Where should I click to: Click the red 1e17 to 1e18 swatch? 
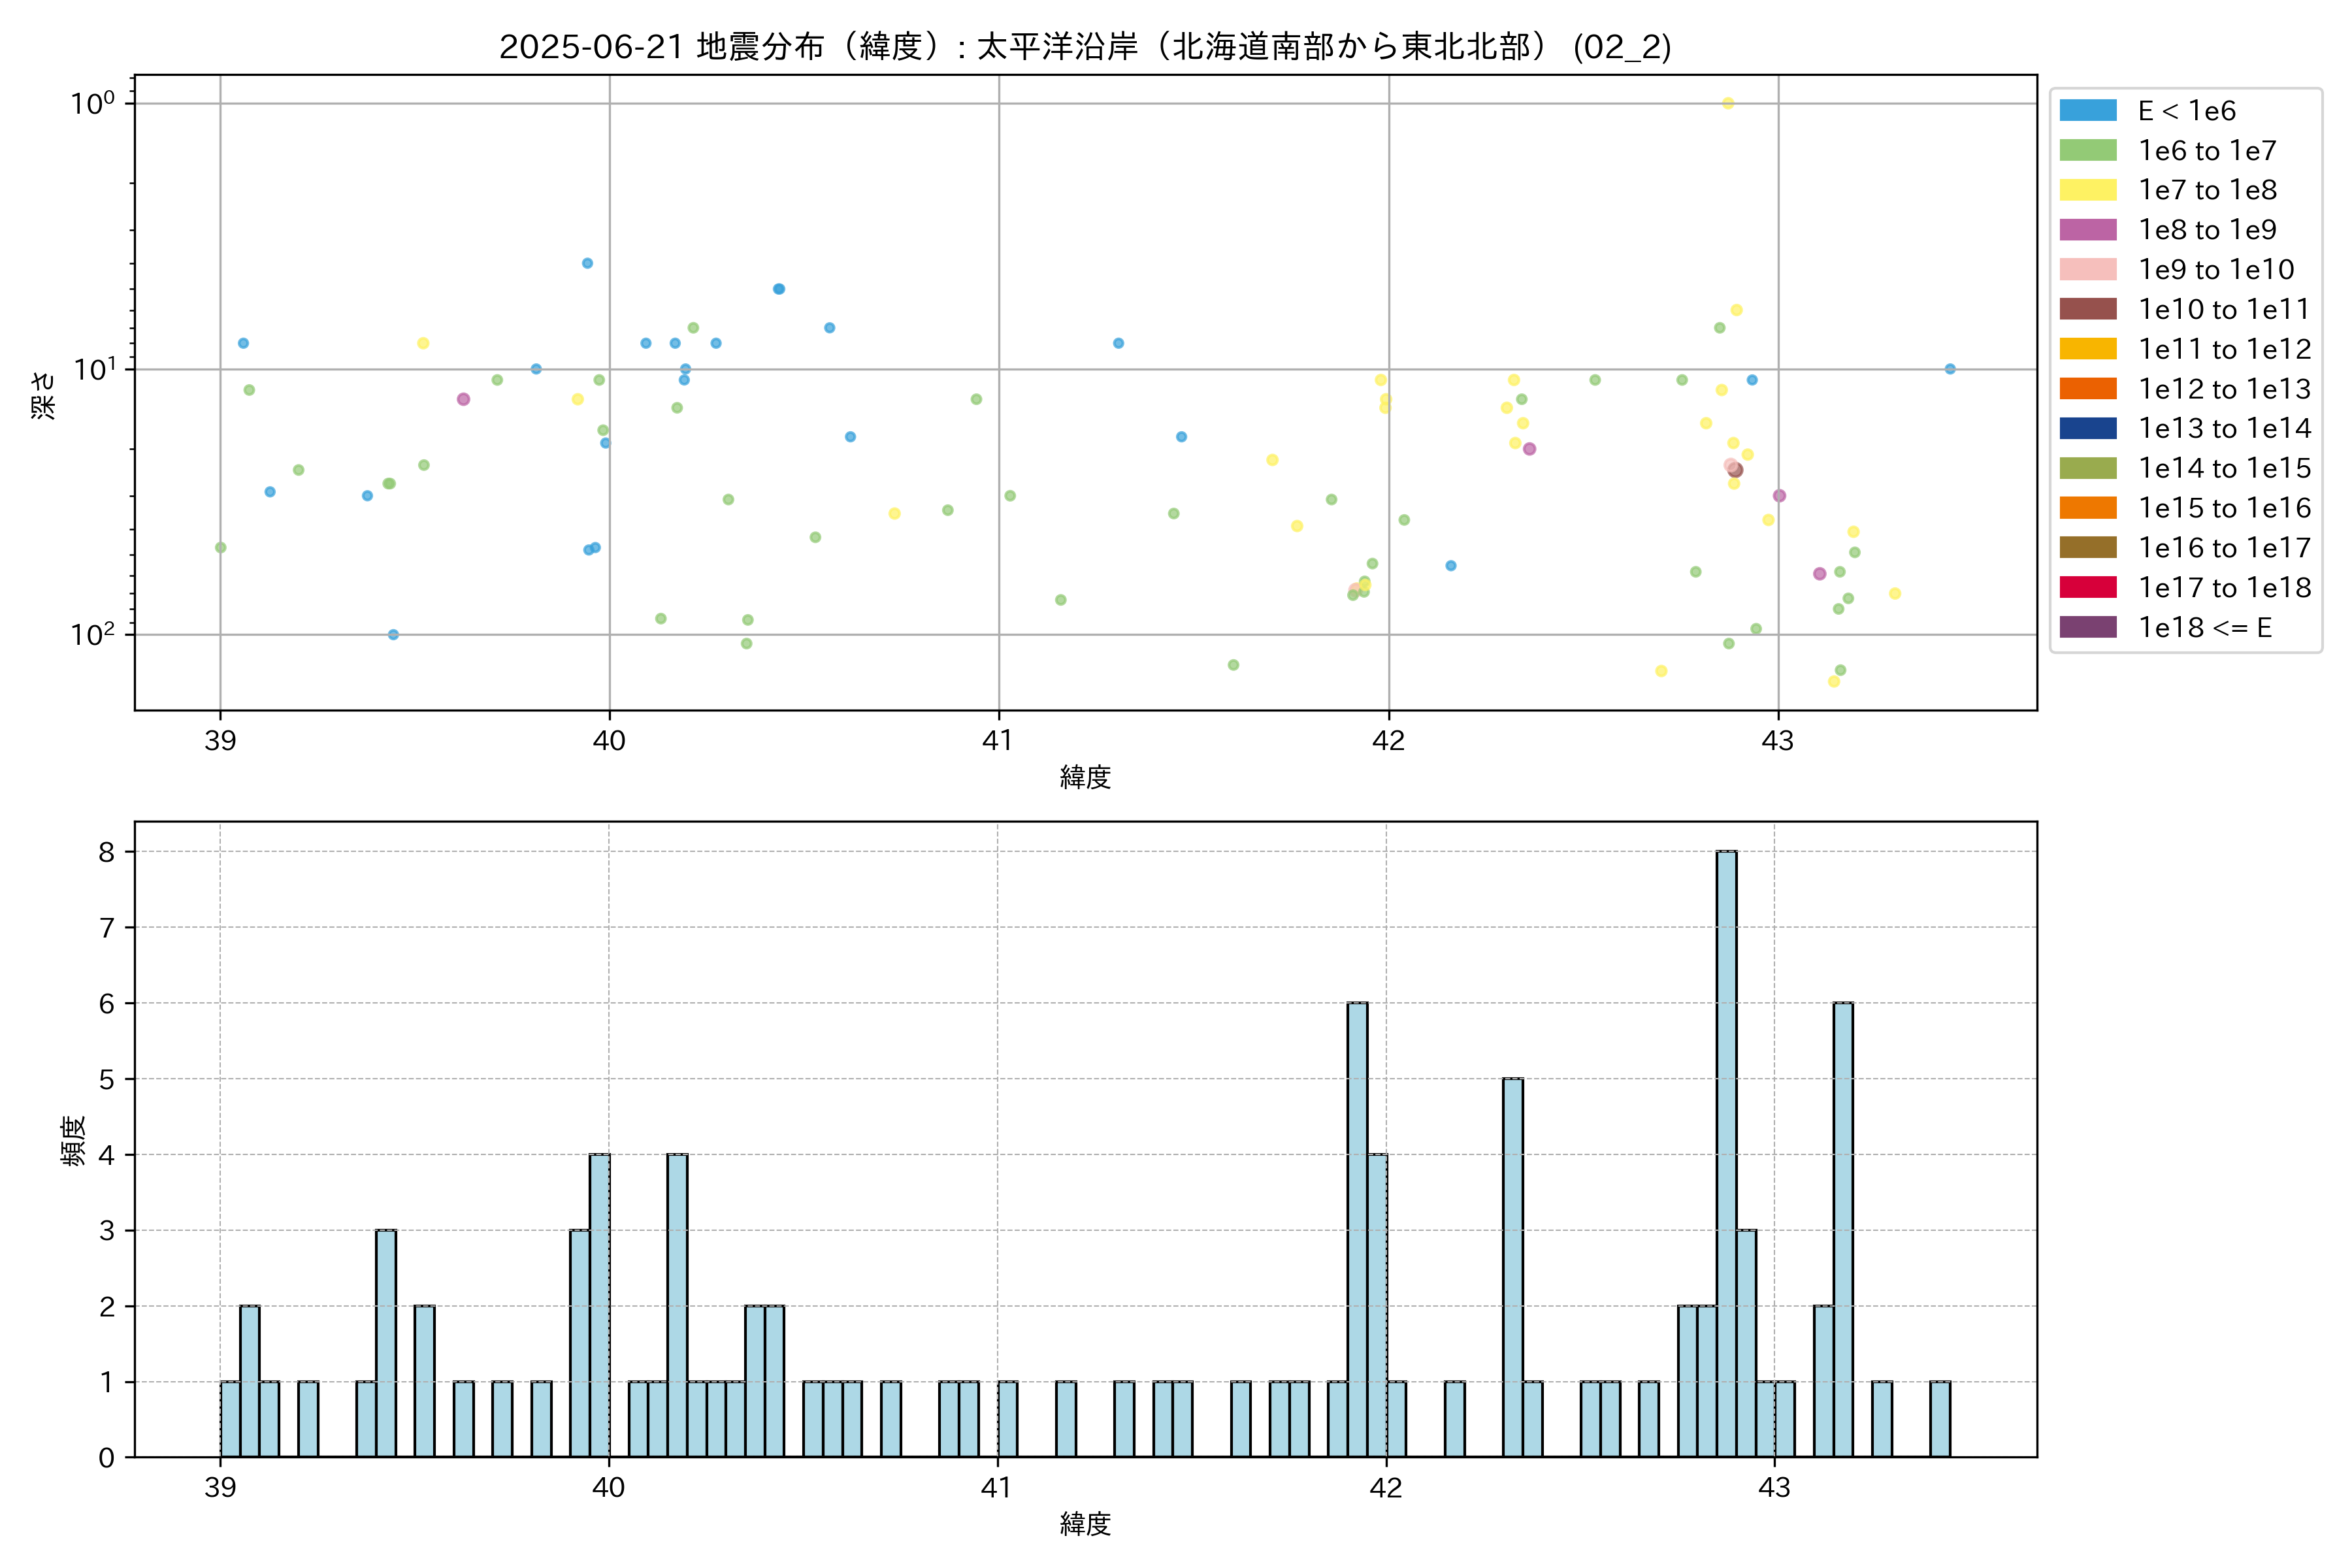[2087, 587]
